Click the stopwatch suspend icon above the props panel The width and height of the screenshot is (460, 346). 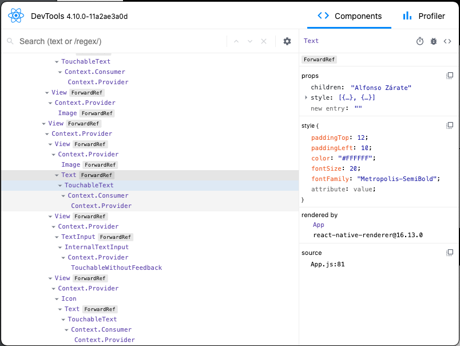pyautogui.click(x=421, y=41)
